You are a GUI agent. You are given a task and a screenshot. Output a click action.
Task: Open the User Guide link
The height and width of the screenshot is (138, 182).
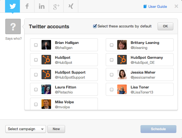pyautogui.click(x=157, y=6)
